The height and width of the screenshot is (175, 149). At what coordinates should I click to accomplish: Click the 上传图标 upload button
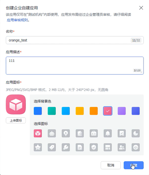coord(16,120)
